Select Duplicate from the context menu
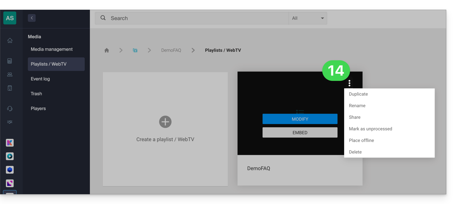 click(x=358, y=94)
